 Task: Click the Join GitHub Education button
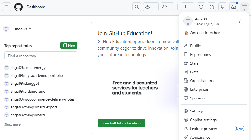(x=121, y=123)
